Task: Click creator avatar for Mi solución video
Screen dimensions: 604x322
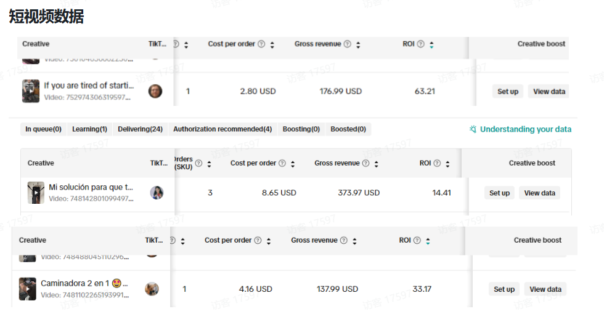Action: (x=157, y=193)
